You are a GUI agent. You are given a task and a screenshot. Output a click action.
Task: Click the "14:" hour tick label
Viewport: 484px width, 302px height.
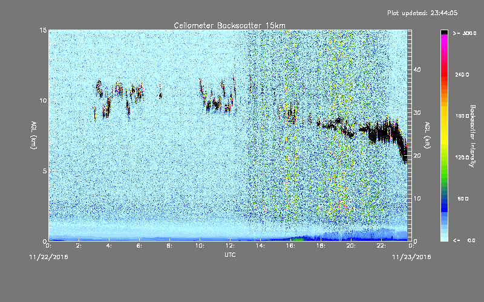click(x=260, y=246)
